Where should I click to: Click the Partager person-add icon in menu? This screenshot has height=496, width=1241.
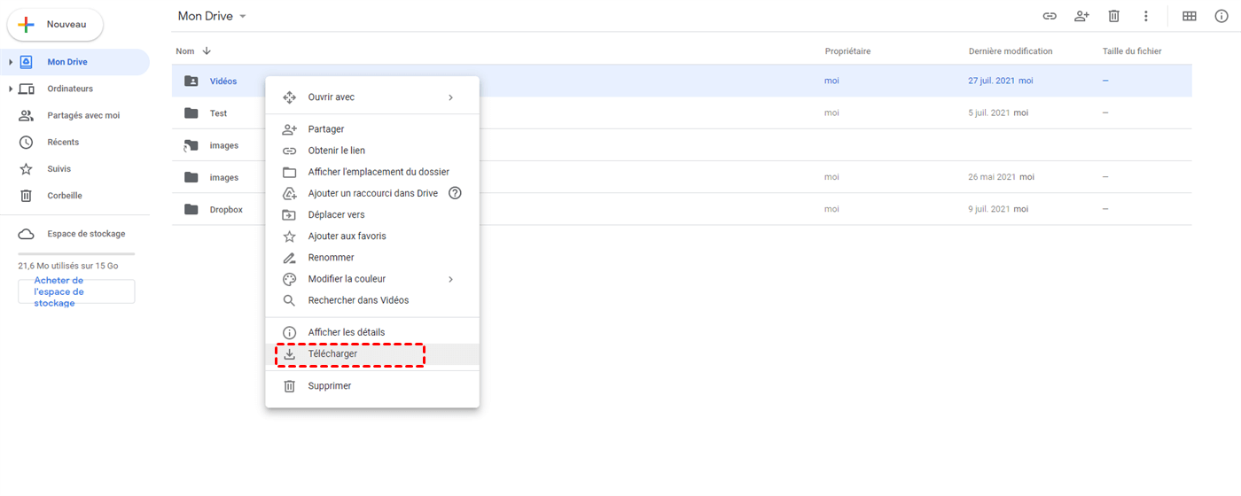pyautogui.click(x=289, y=129)
